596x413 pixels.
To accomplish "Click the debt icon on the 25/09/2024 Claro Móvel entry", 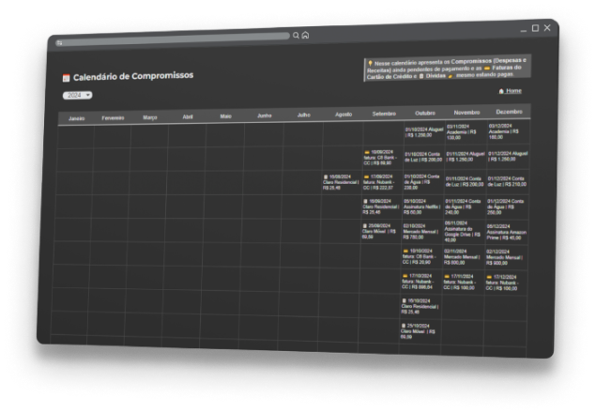I will (366, 225).
